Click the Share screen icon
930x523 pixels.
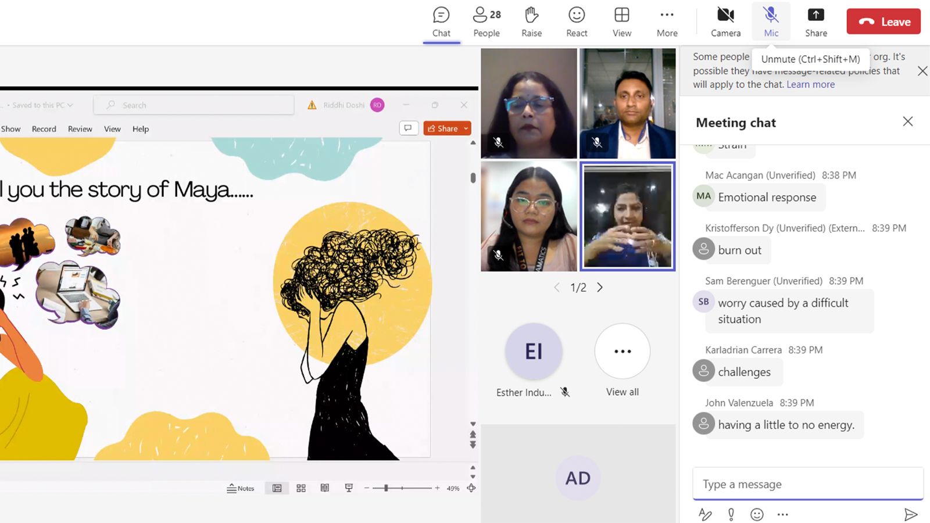pos(815,22)
